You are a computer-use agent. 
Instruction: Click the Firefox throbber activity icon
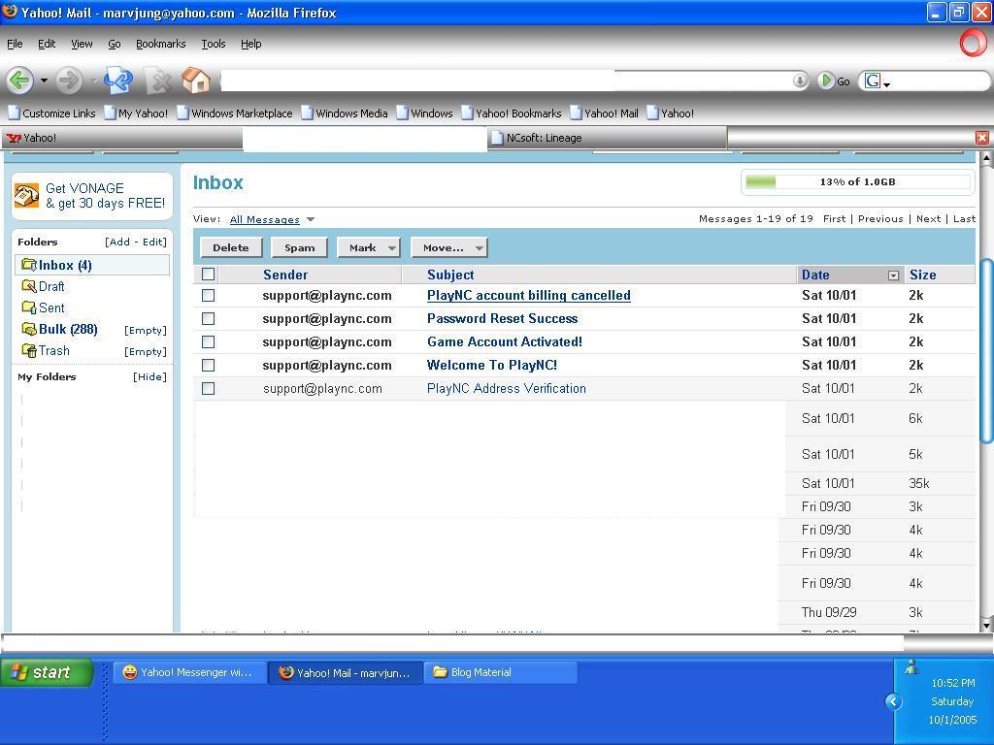(x=973, y=44)
